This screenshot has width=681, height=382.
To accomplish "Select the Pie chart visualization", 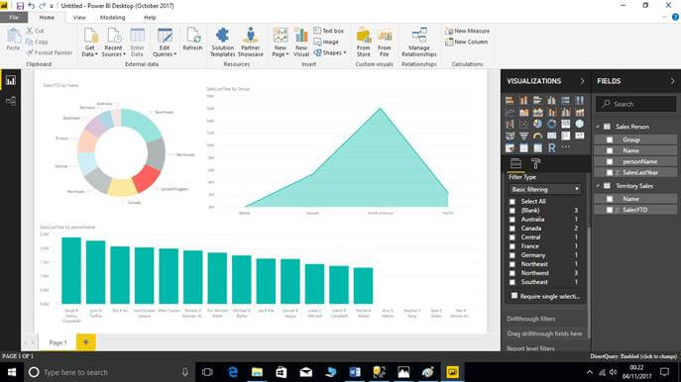I will click(x=537, y=124).
